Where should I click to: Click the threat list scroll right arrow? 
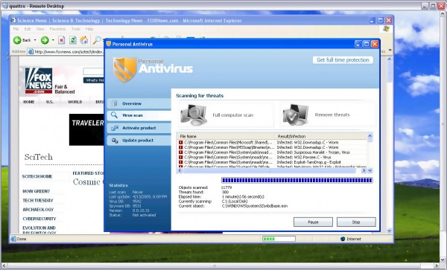point(364,170)
